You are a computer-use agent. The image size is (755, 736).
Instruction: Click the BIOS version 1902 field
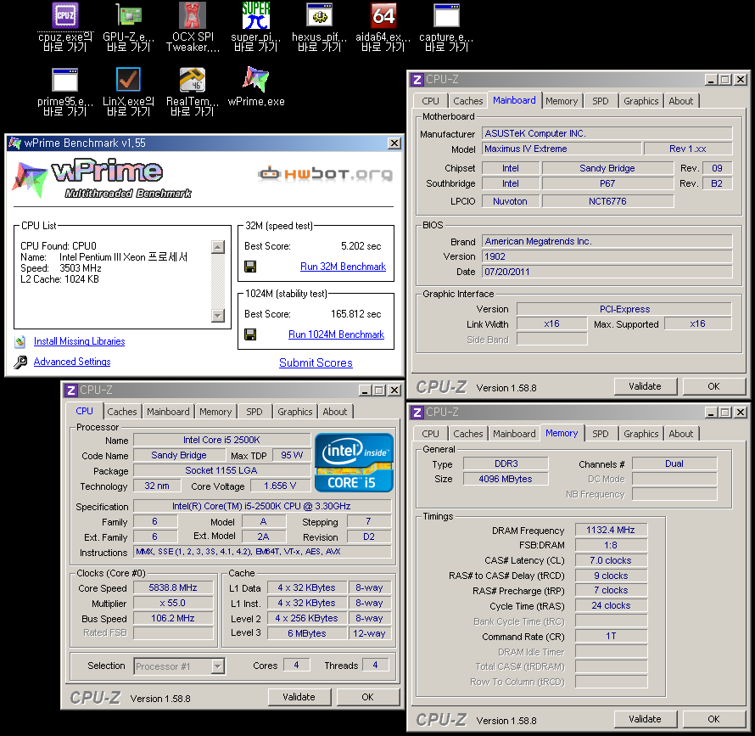coord(607,257)
